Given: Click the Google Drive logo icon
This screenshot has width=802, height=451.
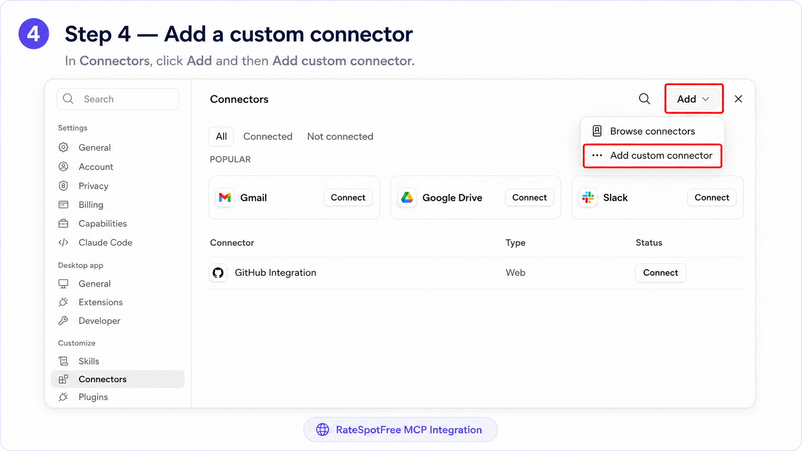Looking at the screenshot, I should click(x=407, y=197).
